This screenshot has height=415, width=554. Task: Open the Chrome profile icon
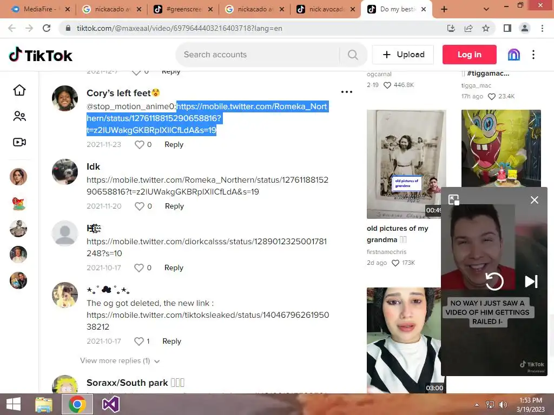click(x=525, y=28)
